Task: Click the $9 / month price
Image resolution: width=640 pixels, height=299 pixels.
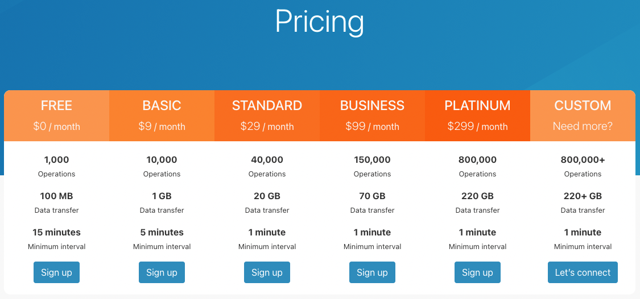Action: click(x=162, y=126)
